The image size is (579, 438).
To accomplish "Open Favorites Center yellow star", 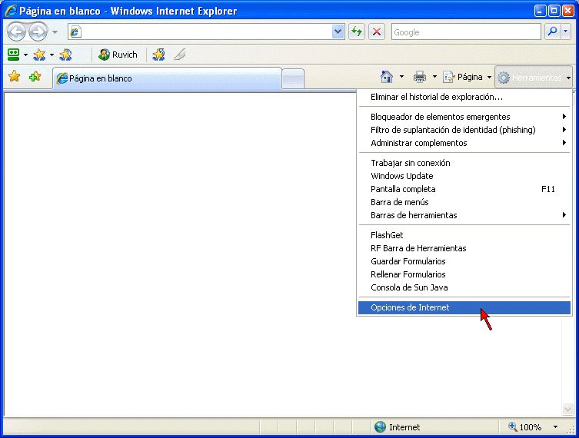I will [x=14, y=76].
